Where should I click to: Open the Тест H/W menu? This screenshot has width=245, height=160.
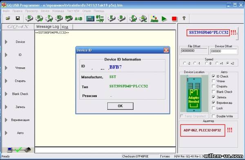(73, 11)
